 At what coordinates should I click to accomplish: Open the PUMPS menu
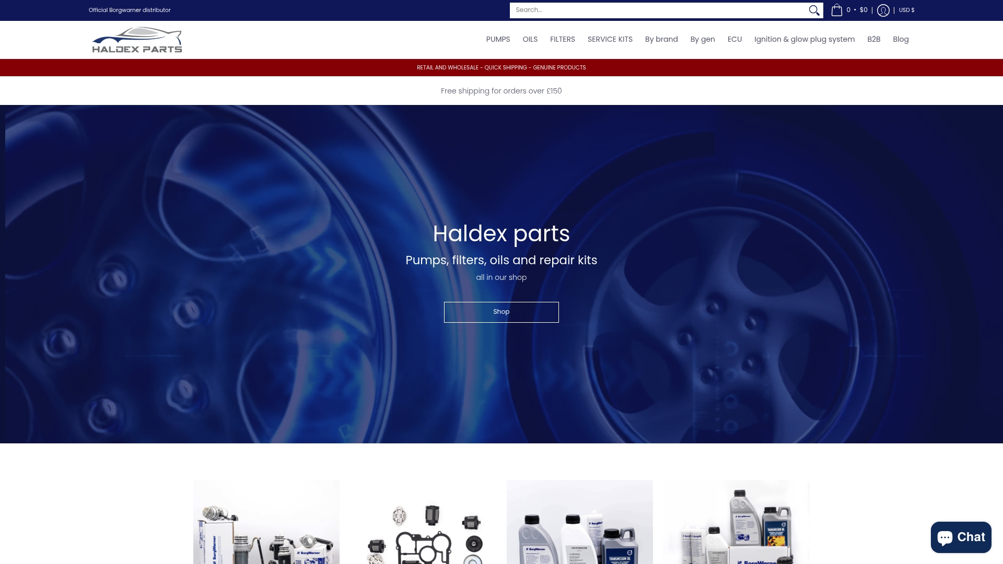(x=498, y=40)
